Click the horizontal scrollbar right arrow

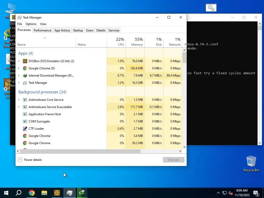180,151
